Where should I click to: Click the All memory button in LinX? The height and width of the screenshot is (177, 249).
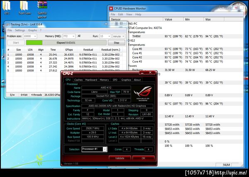[79, 36]
